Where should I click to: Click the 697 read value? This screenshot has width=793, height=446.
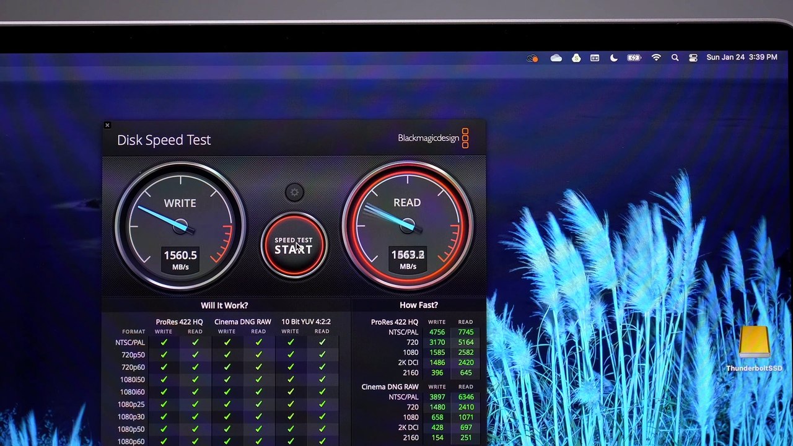466,427
